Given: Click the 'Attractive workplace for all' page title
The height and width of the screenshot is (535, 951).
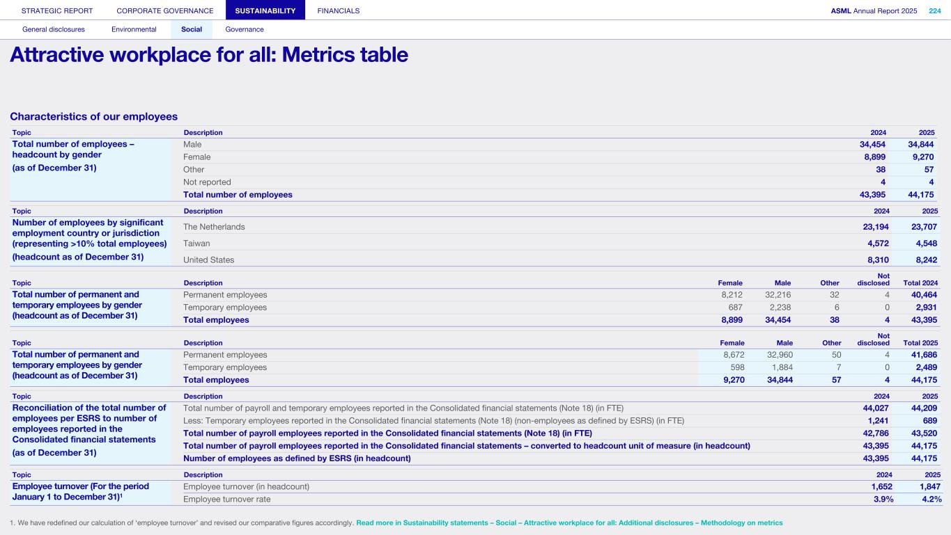Looking at the screenshot, I should [x=209, y=55].
